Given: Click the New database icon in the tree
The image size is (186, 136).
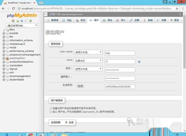Looking at the screenshot, I should click(8, 30).
